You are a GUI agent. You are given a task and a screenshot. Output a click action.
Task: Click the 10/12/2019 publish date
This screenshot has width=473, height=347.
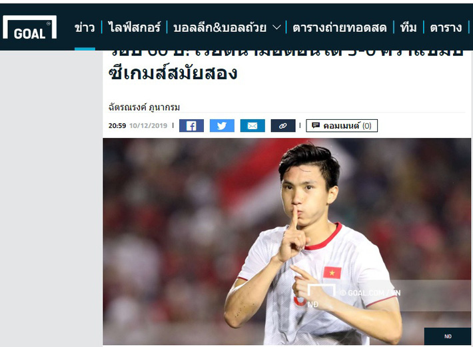pyautogui.click(x=148, y=126)
